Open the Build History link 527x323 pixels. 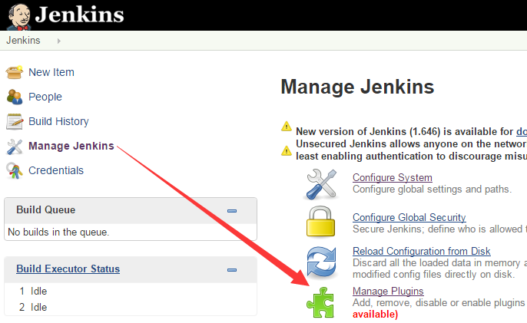coord(59,121)
